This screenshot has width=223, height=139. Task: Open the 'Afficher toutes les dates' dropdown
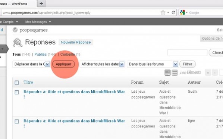tap(102, 64)
